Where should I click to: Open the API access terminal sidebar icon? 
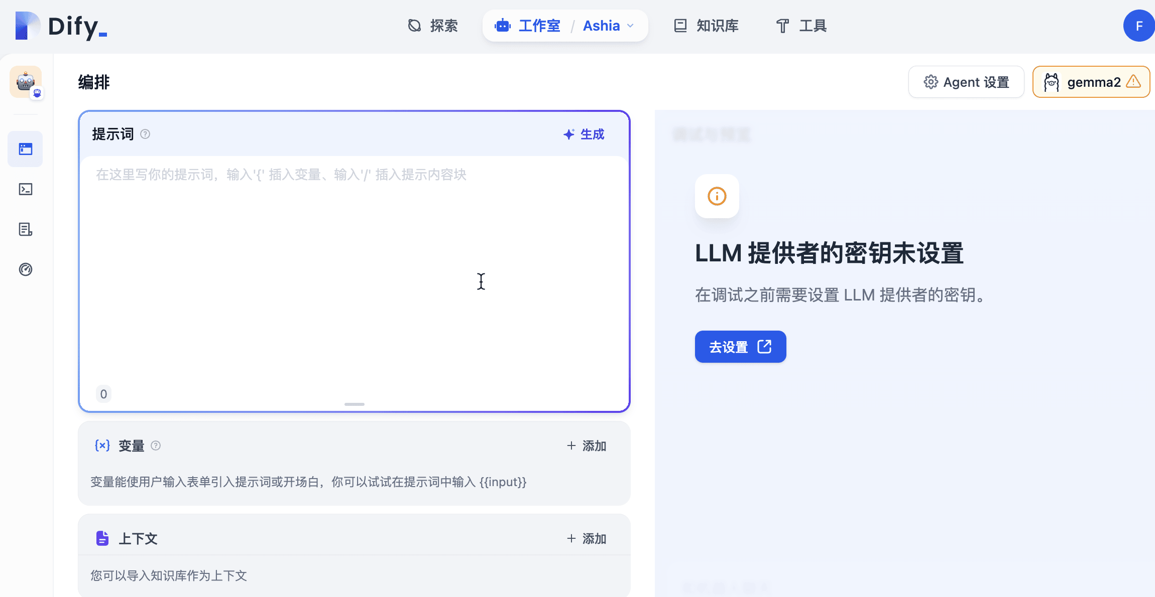pyautogui.click(x=25, y=189)
